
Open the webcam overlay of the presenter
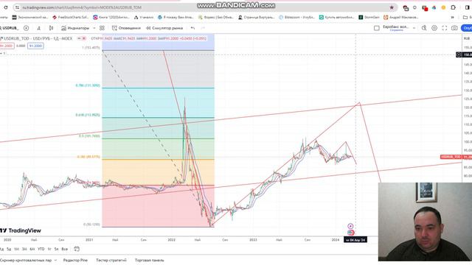[425, 222]
